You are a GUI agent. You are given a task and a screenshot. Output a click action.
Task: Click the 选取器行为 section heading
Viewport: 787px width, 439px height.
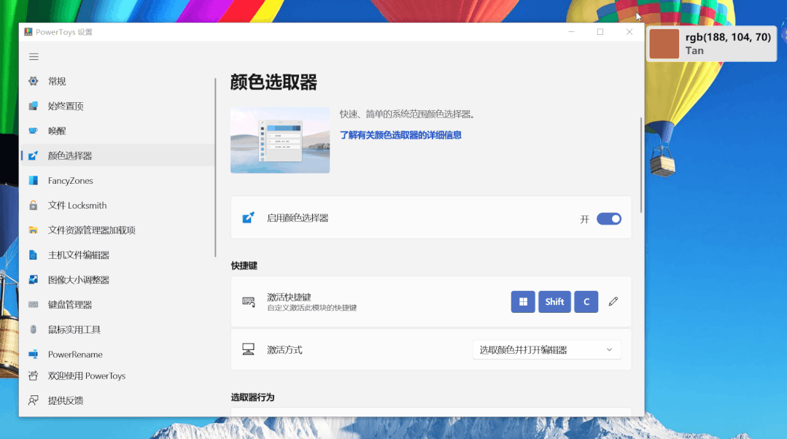[x=252, y=397]
